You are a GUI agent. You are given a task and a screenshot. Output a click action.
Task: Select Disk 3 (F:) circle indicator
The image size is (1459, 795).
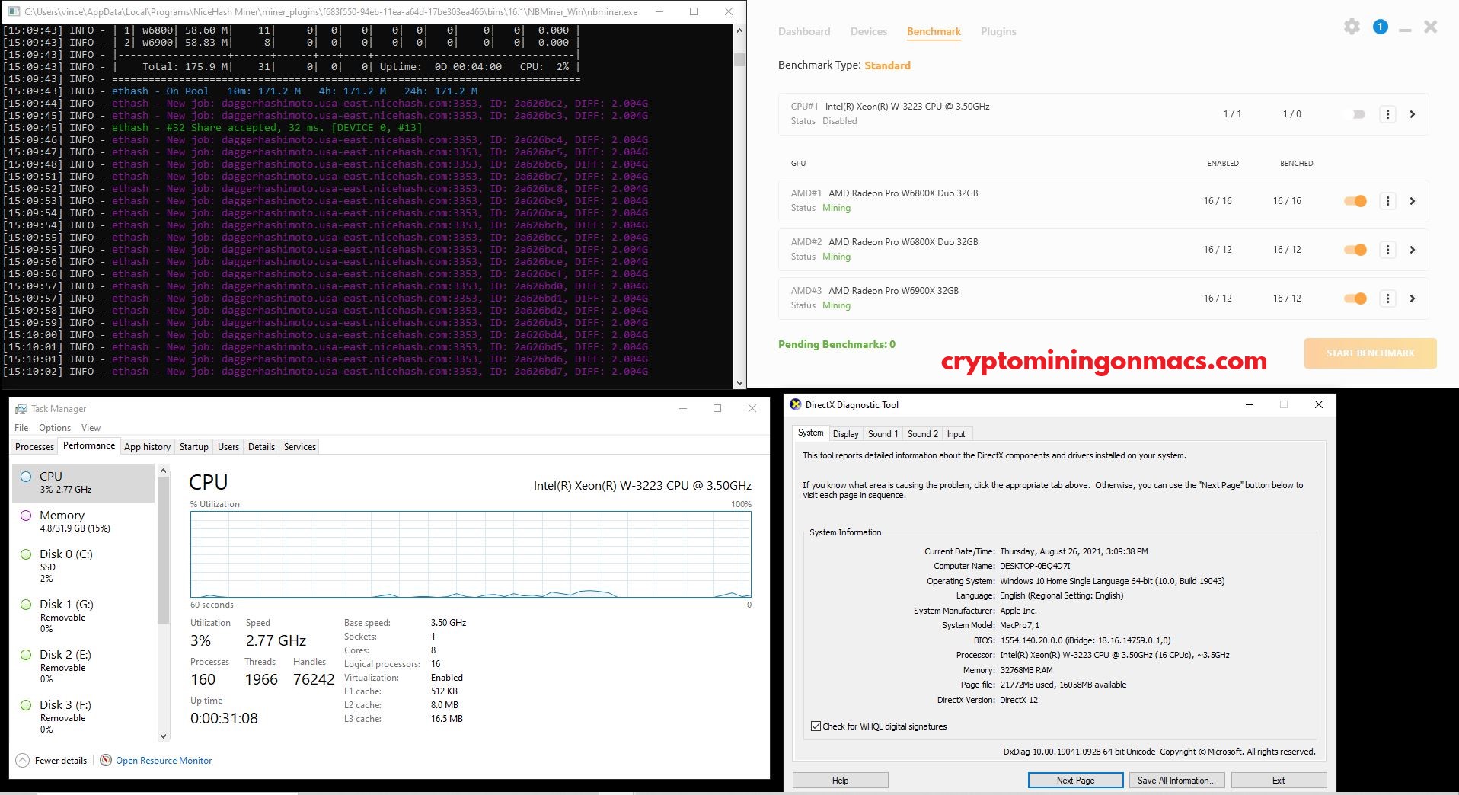(26, 705)
